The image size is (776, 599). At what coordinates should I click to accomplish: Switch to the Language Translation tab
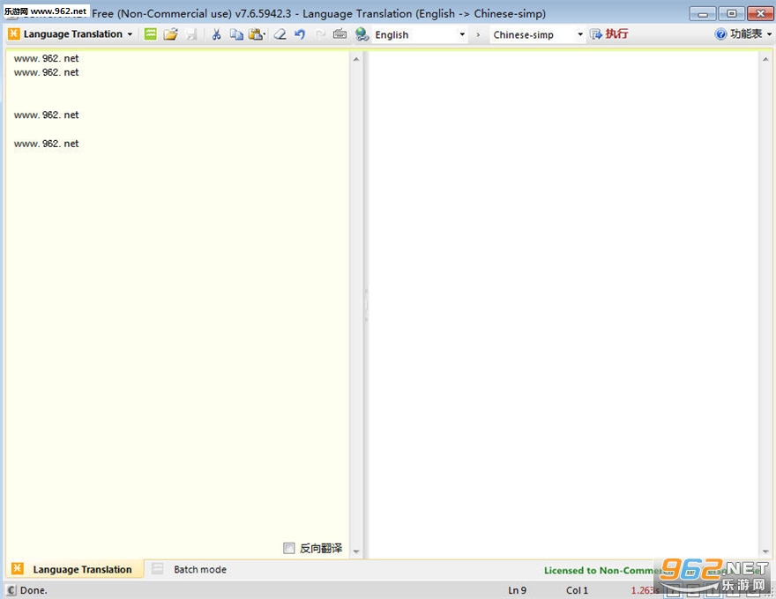tap(75, 569)
